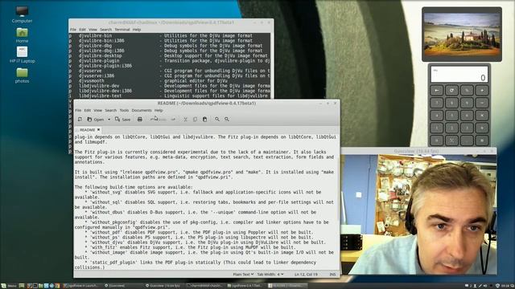This screenshot has width=515, height=289.
Task: Switch to the terminal taskbar entry
Action: [205, 286]
